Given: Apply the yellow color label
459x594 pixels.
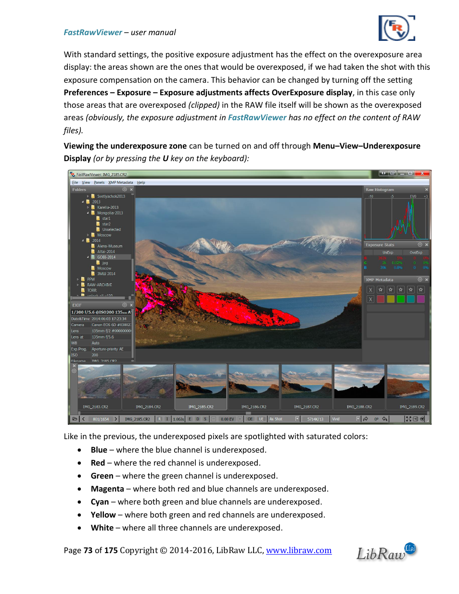Looking at the screenshot, I should (391, 299).
